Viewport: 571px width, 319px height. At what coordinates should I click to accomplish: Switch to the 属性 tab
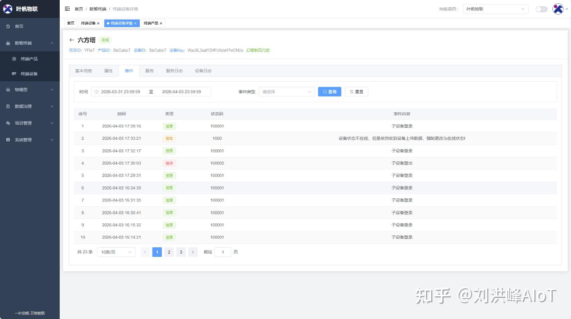tap(108, 71)
